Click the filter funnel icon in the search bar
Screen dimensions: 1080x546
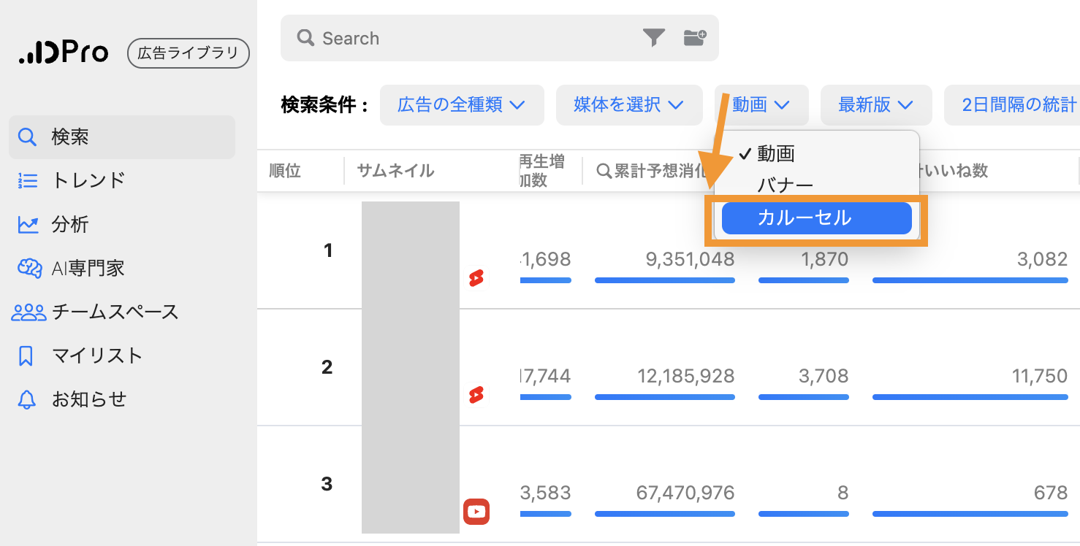tap(654, 38)
